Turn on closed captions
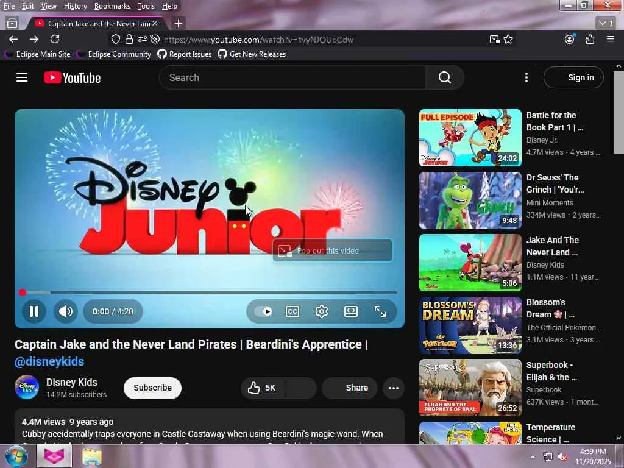 pyautogui.click(x=292, y=311)
